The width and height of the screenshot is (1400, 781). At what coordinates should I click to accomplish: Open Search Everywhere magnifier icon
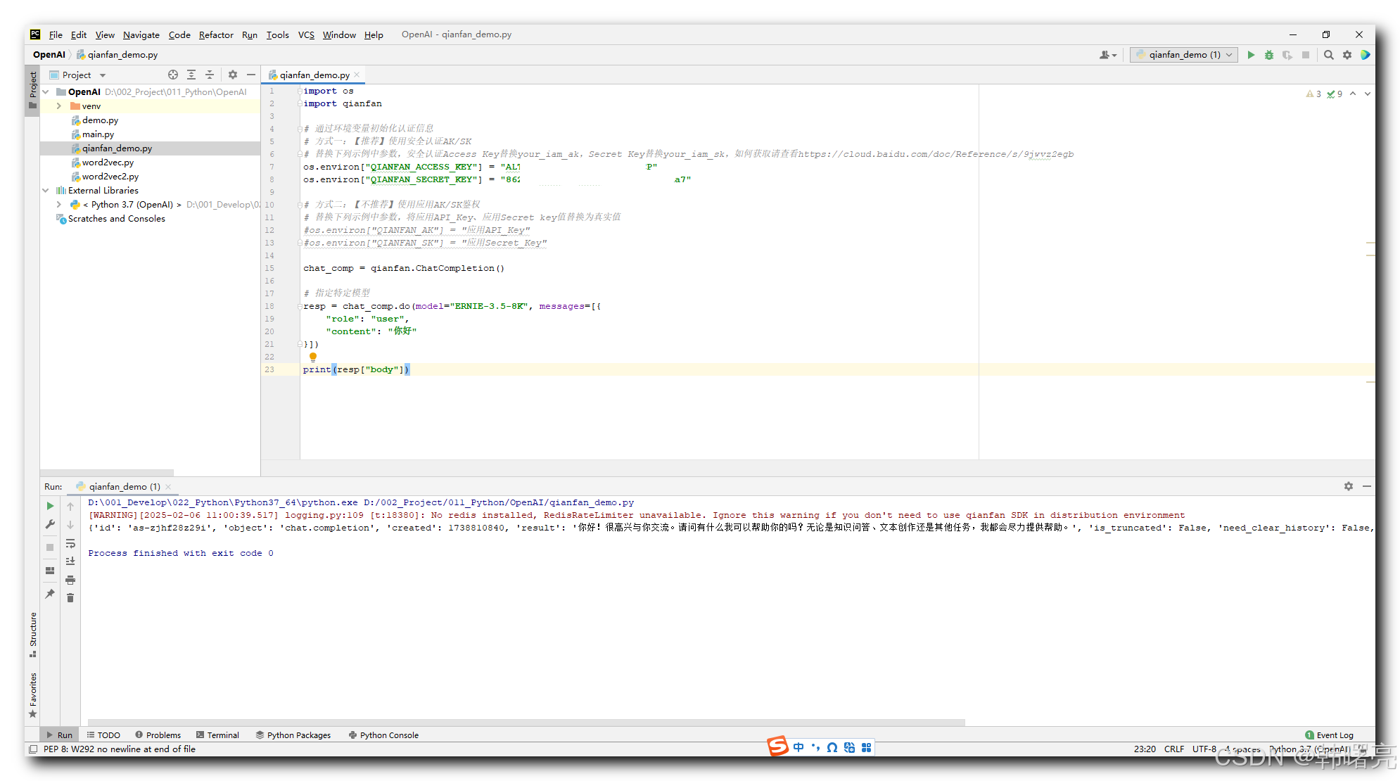1329,55
